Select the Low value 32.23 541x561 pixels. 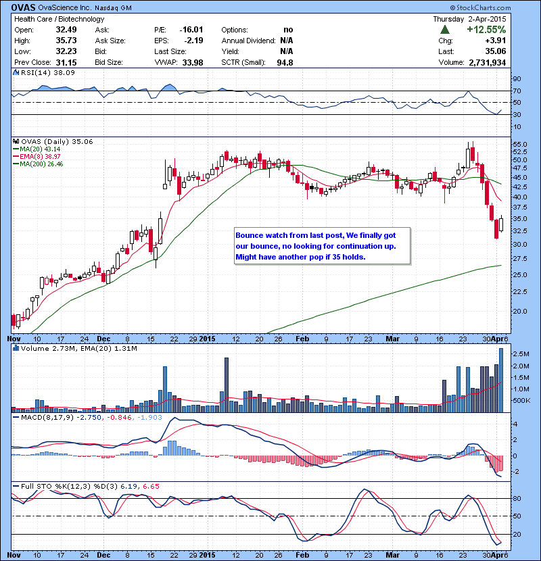[66, 51]
